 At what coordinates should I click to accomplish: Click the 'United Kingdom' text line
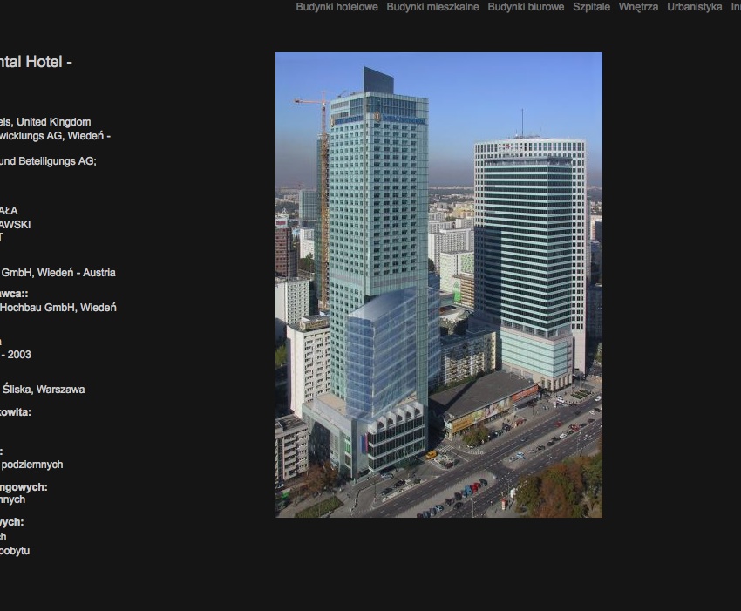pos(45,122)
